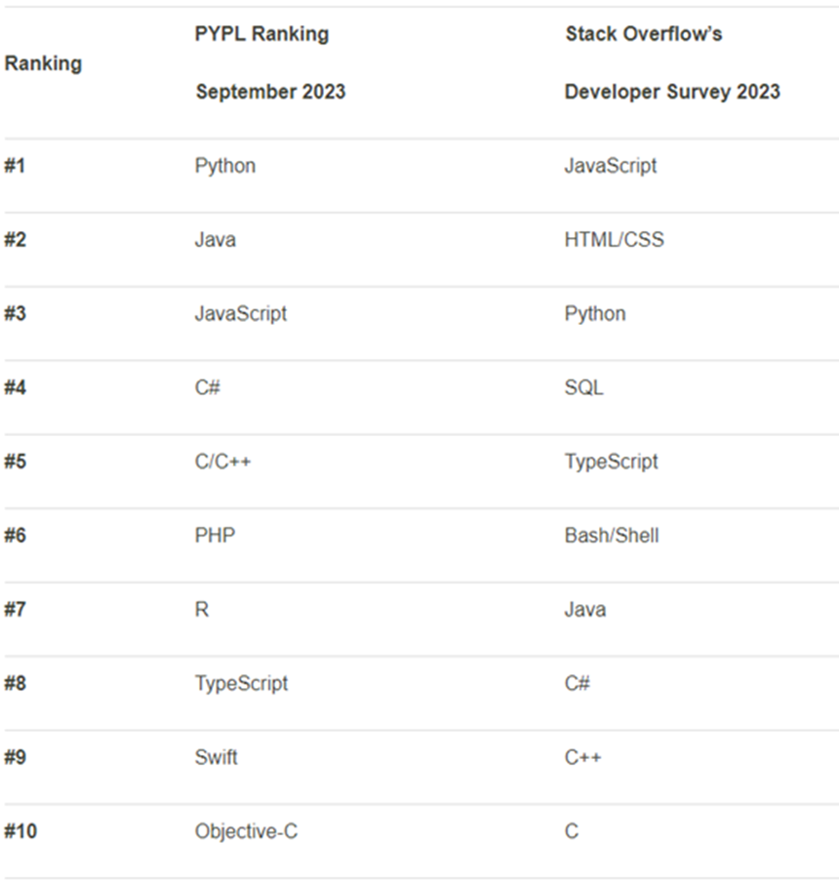This screenshot has height=885, width=839.
Task: Click the #1 rank label
Action: click(15, 166)
